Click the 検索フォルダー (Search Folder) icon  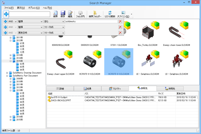coord(95,14)
